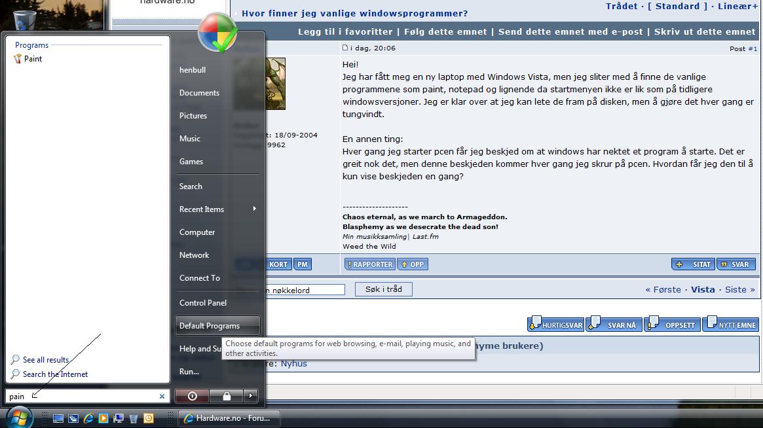Click the 'Søk i tråd' button
763x428 pixels.
tap(383, 289)
